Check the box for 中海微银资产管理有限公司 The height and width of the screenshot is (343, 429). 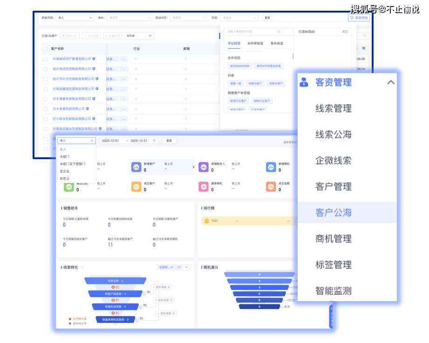tap(46, 59)
